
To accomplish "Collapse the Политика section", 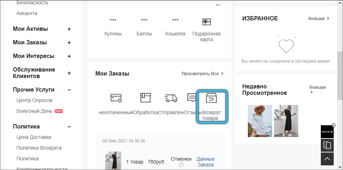I will 69,127.
